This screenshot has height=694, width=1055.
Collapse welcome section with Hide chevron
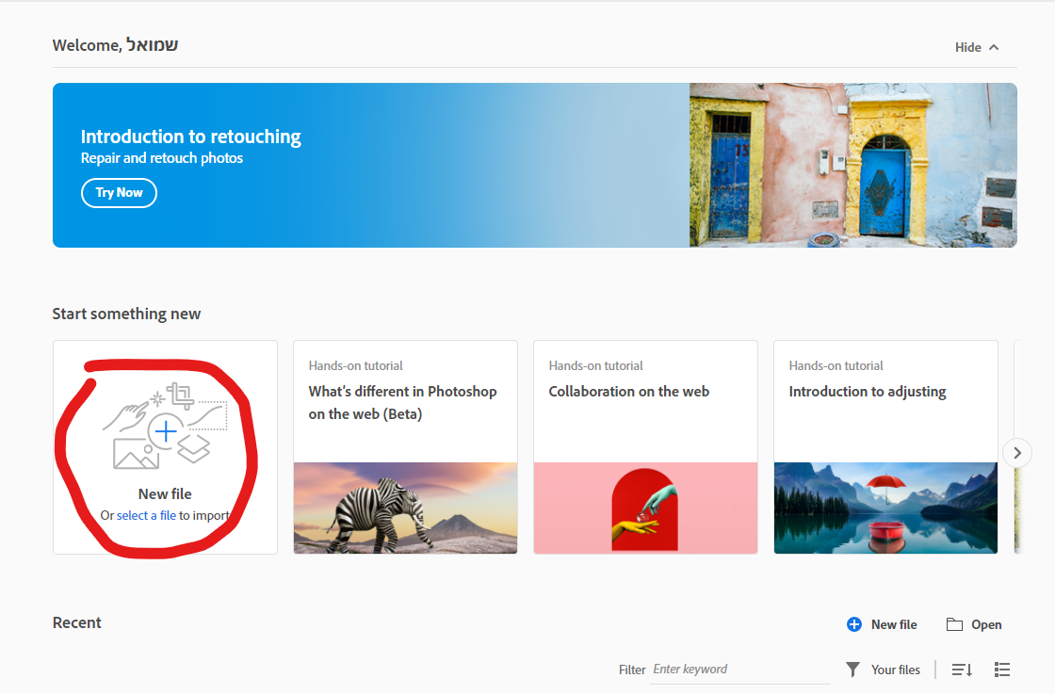994,47
